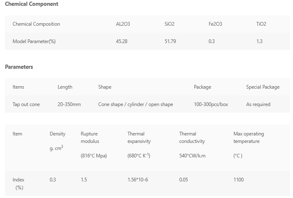Select the As required cell

(x=258, y=104)
